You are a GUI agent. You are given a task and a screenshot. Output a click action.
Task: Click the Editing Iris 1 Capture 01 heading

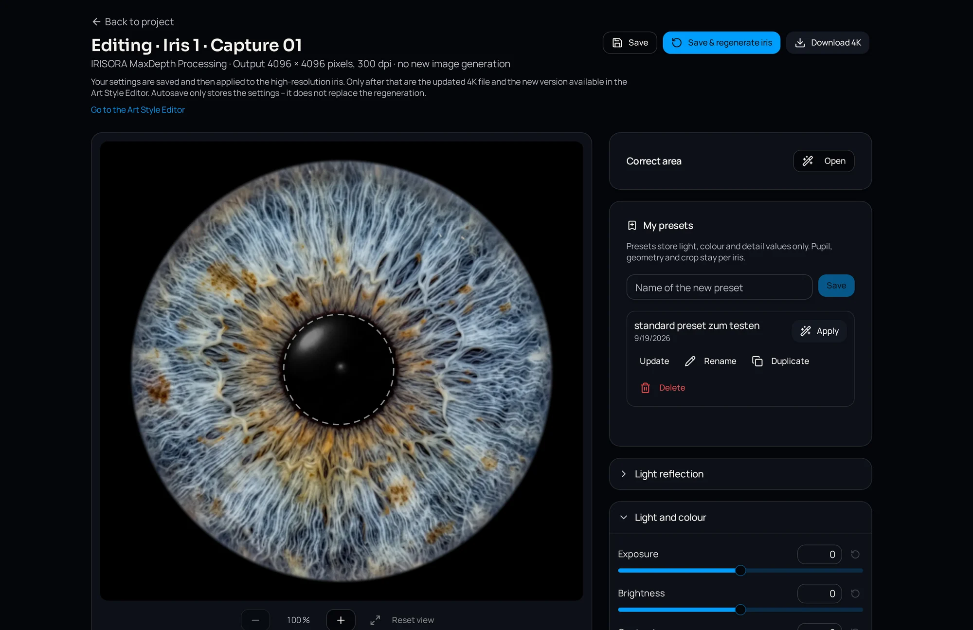197,45
